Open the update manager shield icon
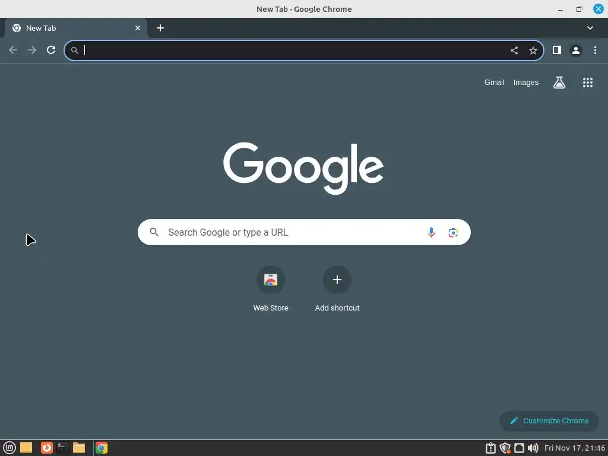Viewport: 608px width, 456px height. point(505,448)
